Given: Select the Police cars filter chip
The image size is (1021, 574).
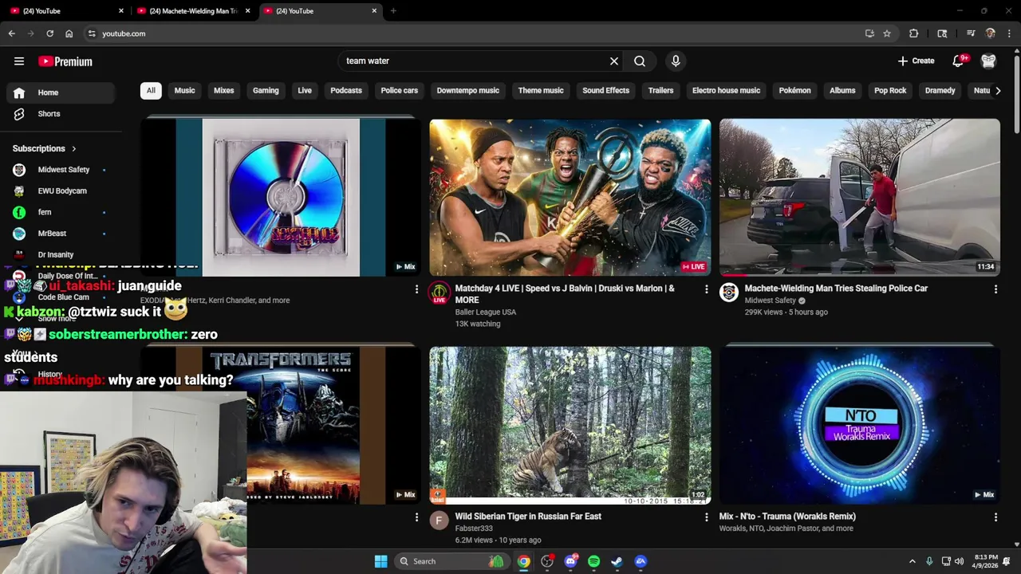Looking at the screenshot, I should pos(400,90).
